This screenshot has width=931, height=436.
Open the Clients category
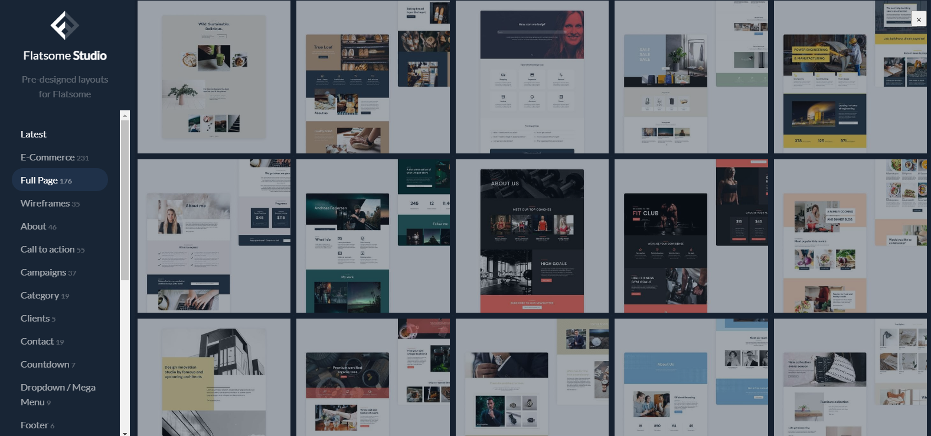coord(38,319)
